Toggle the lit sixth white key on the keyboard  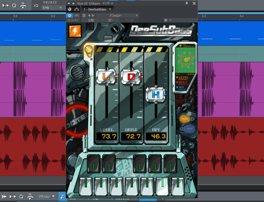[x=162, y=186]
